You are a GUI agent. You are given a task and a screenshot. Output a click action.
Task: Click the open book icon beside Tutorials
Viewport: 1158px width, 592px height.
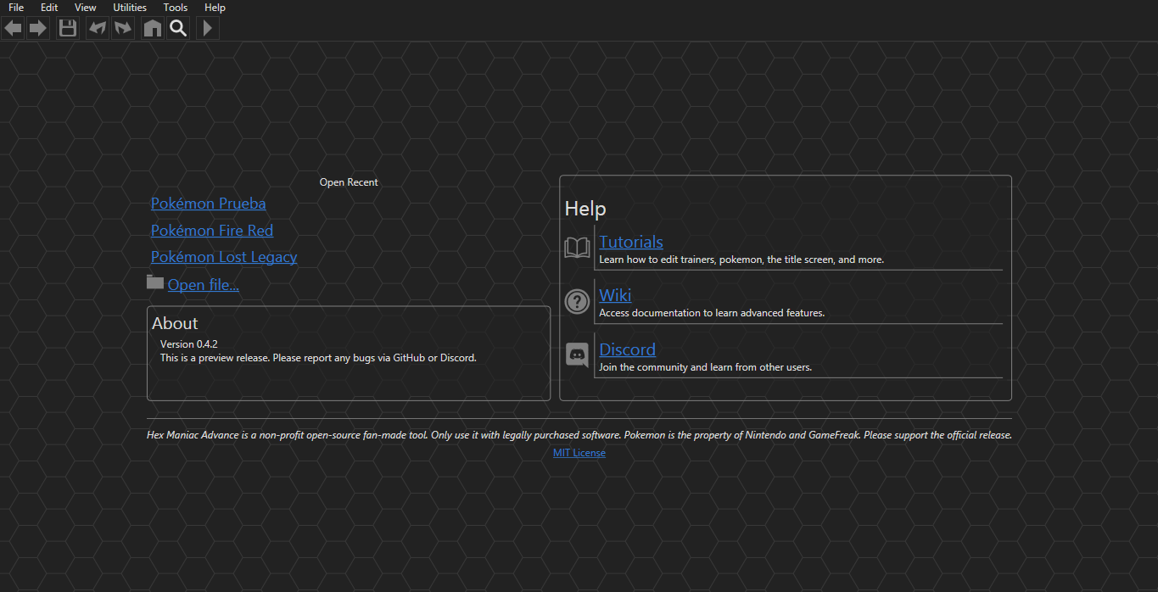click(577, 247)
